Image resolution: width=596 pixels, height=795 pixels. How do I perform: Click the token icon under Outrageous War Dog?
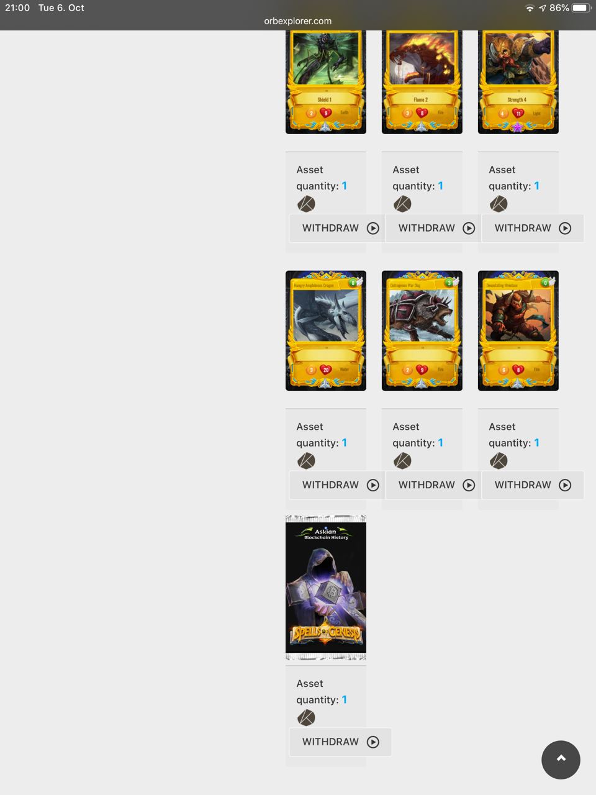402,461
